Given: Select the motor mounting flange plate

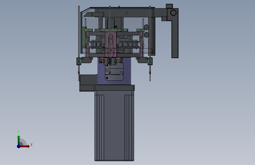Looking at the screenshot, I should coord(114,88).
